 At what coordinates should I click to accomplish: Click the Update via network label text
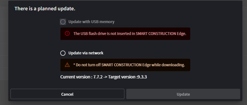pyautogui.click(x=86, y=53)
